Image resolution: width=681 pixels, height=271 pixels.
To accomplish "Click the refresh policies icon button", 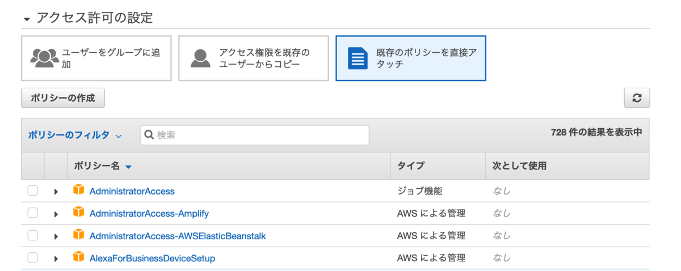I will click(637, 98).
